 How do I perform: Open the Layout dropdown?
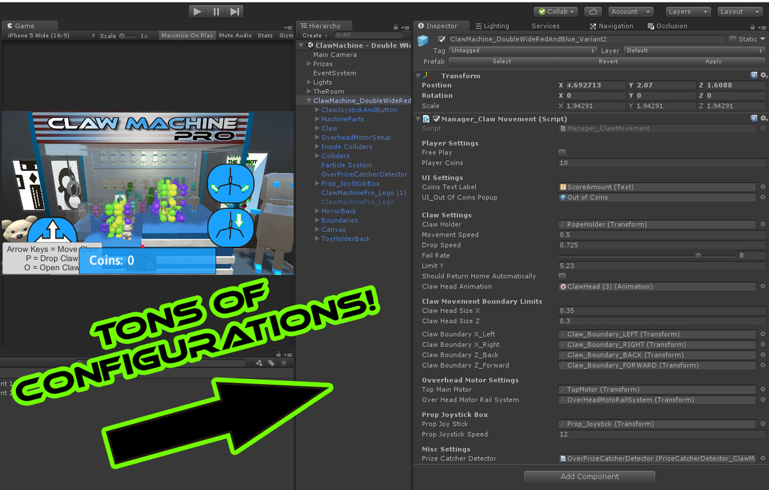(739, 12)
